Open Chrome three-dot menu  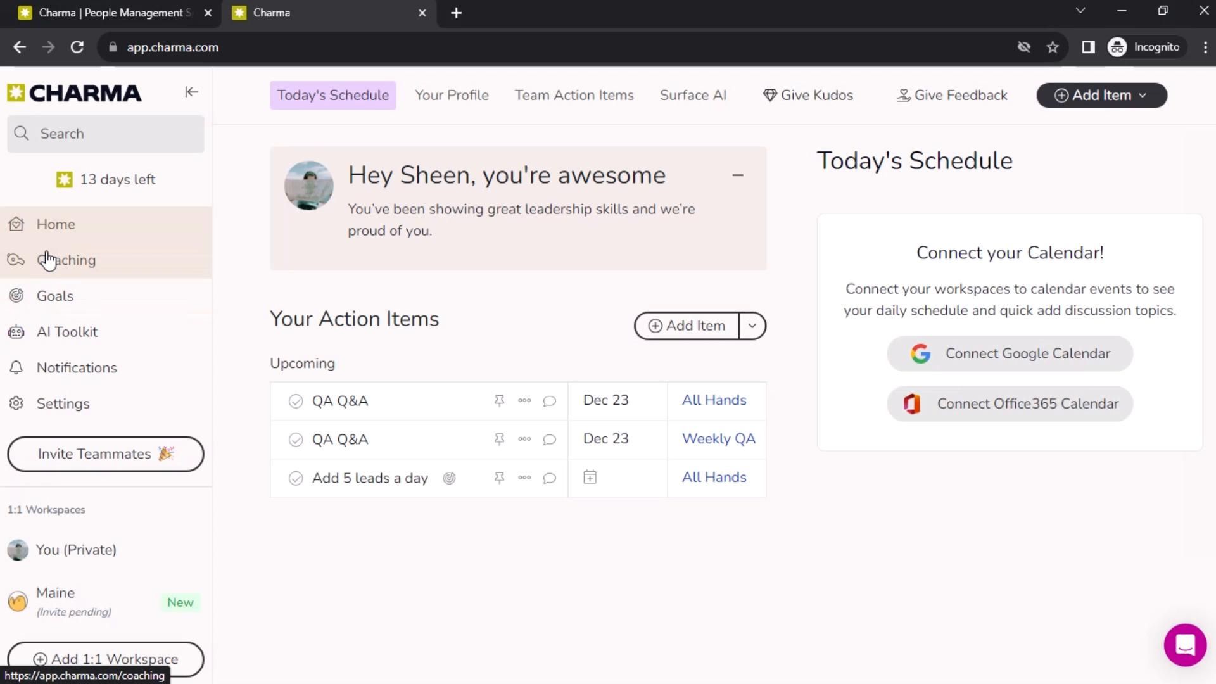1205,47
